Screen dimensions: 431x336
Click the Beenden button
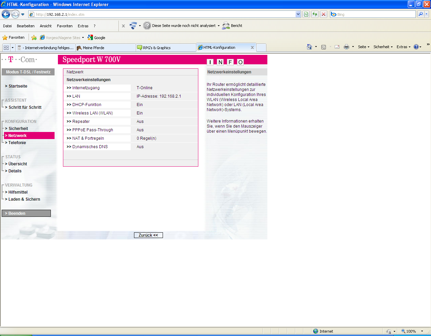click(26, 213)
